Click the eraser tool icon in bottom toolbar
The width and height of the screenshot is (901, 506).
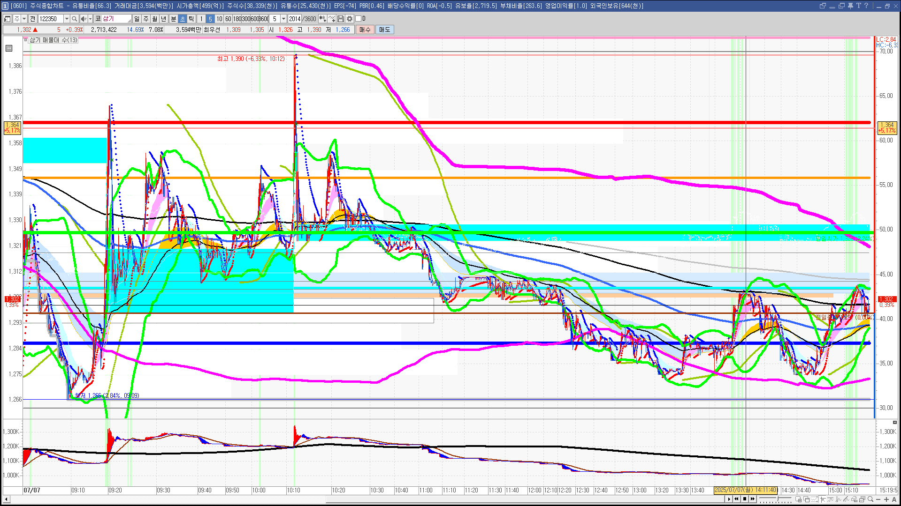click(x=854, y=499)
